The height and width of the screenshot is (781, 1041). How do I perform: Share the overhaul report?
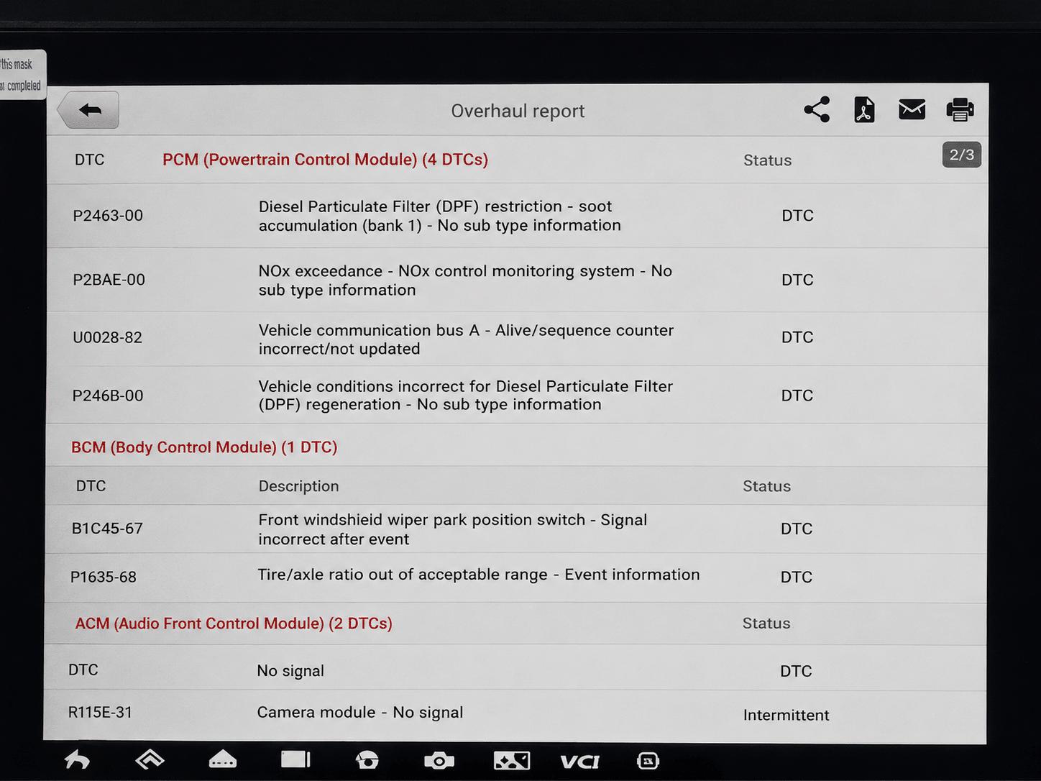pyautogui.click(x=817, y=109)
